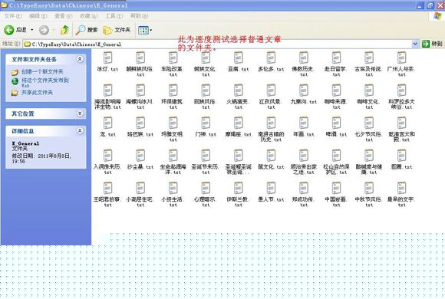Image resolution: width=445 pixels, height=299 pixels.
Task: Click the greyed Forward arrow button
Action: click(44, 30)
